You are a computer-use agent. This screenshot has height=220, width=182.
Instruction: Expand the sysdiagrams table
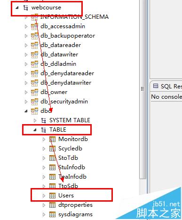(44, 214)
